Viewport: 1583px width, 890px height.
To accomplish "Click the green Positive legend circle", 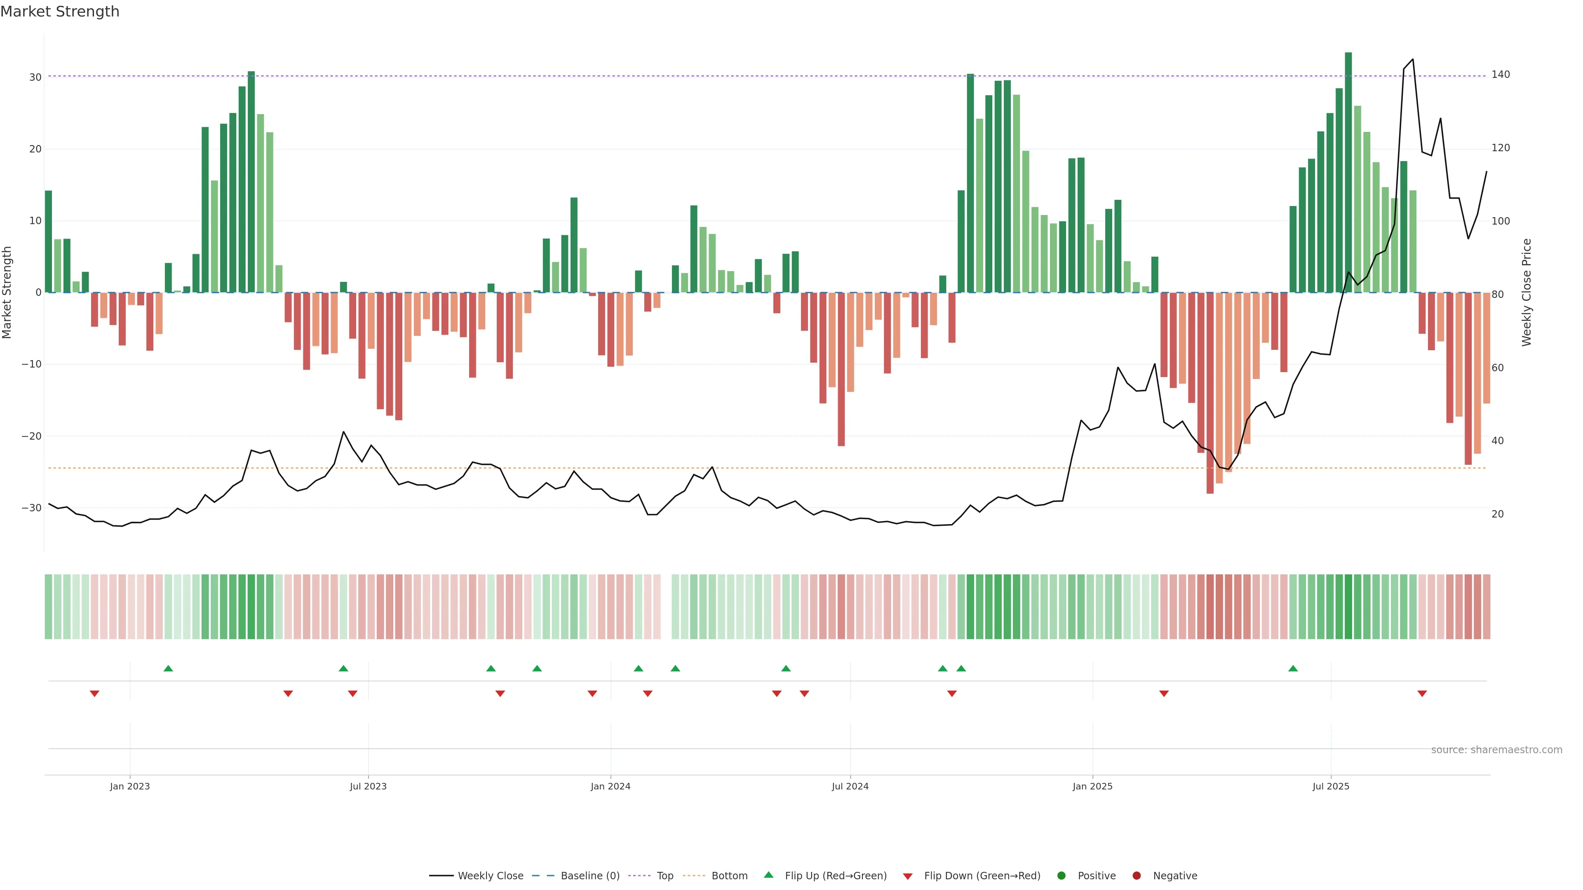I will pyautogui.click(x=1061, y=876).
